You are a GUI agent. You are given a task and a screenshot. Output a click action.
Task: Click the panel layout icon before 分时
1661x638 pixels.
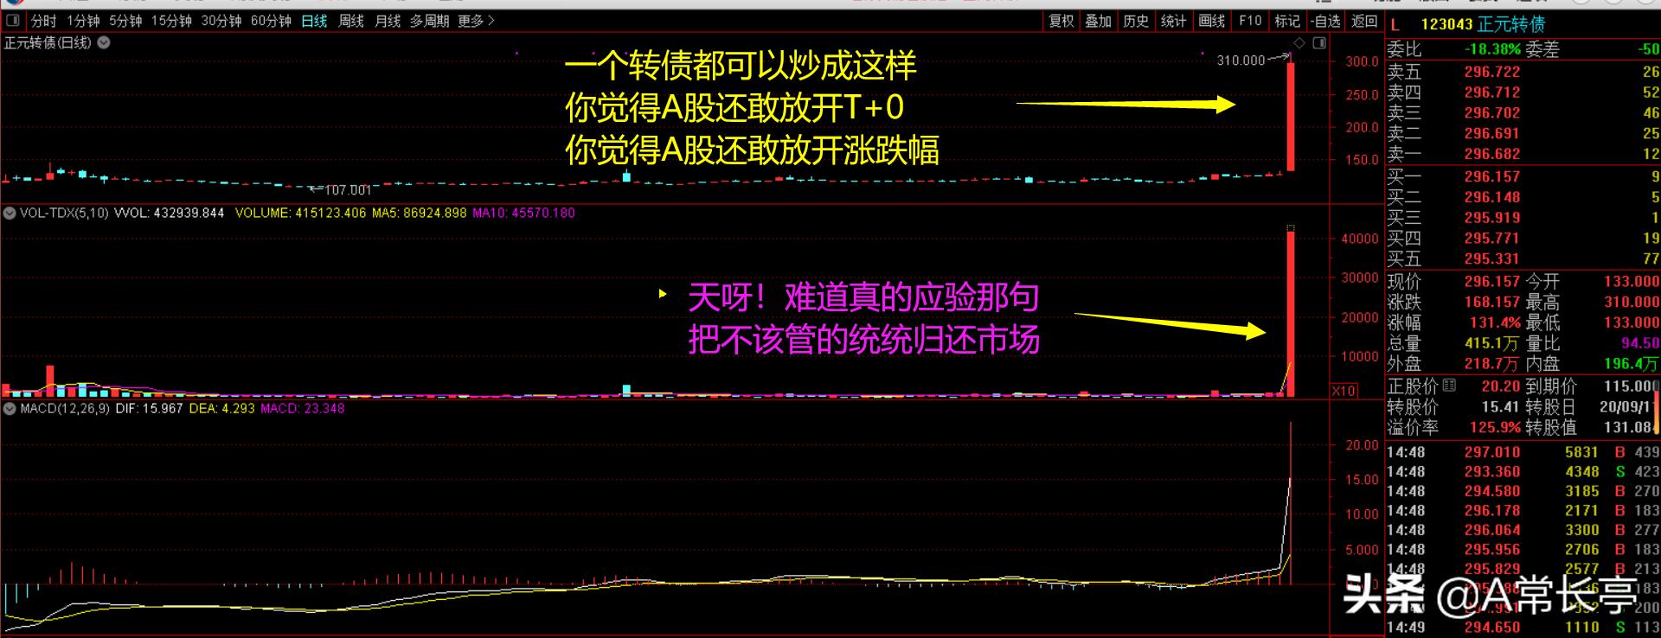tap(12, 21)
